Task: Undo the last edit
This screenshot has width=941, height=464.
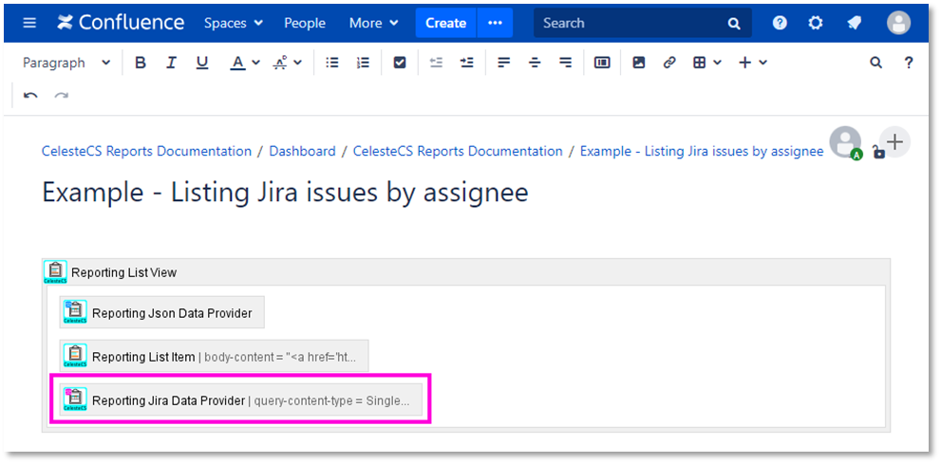Action: click(x=30, y=95)
